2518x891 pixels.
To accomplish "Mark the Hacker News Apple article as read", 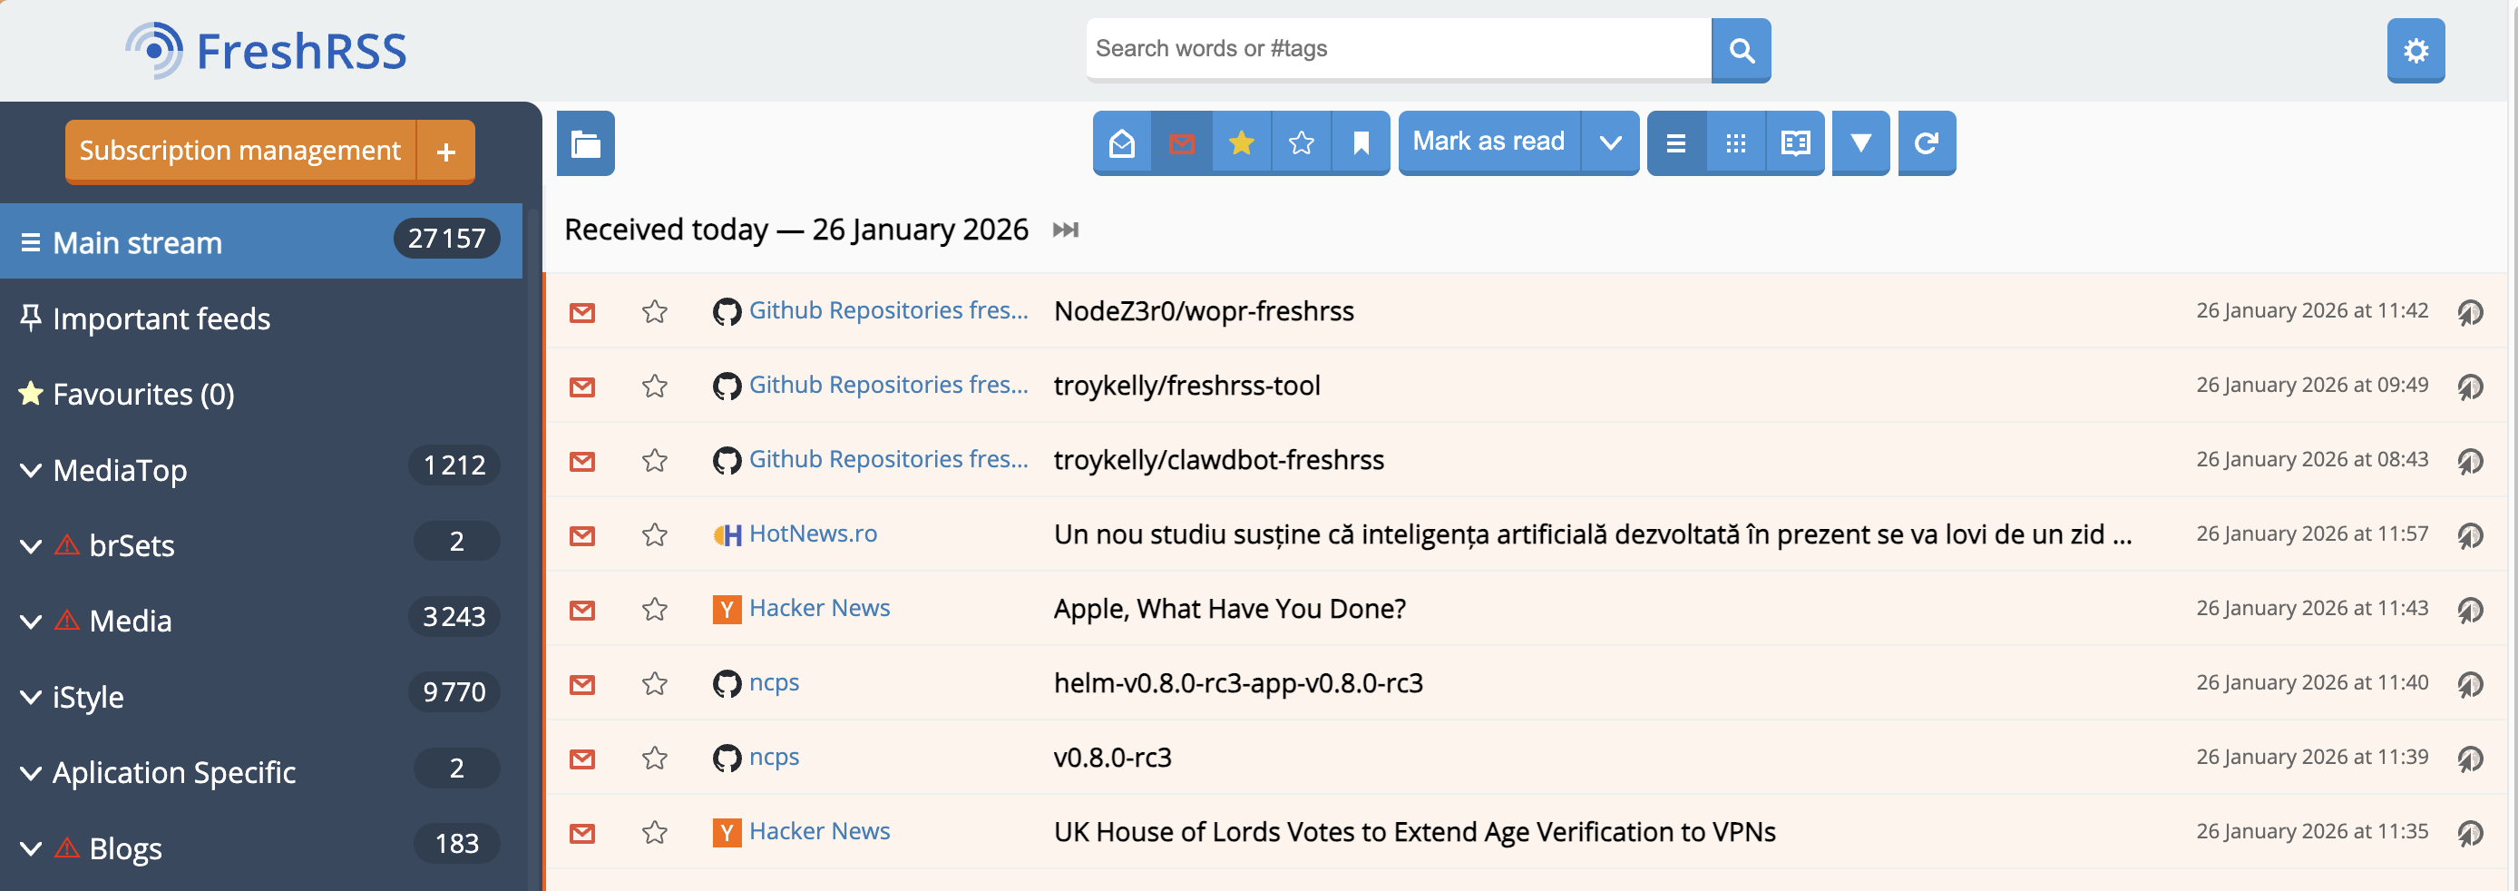I will click(x=582, y=610).
